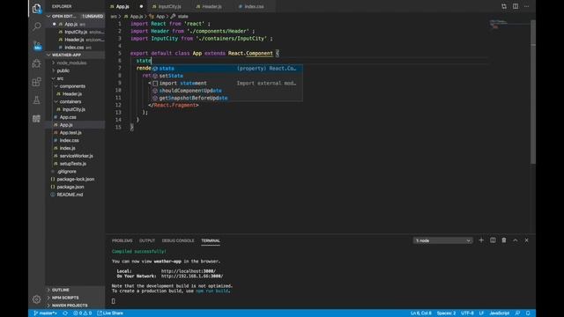564x317 pixels.
Task: Click the editor vertical scrollbar
Action: [x=533, y=92]
